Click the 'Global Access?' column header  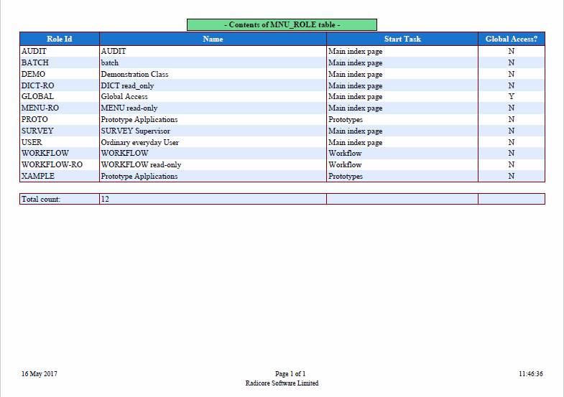pos(511,39)
